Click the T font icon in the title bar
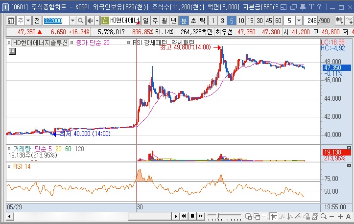354x224 pixels. point(311,7)
